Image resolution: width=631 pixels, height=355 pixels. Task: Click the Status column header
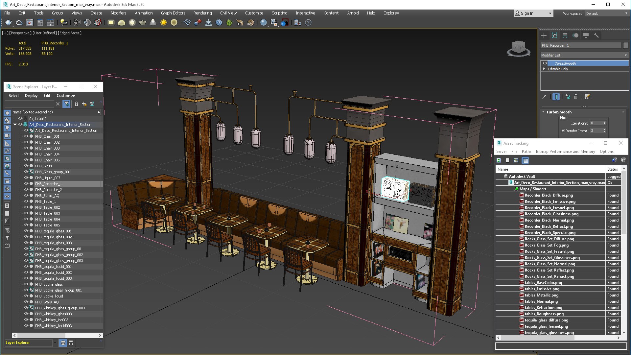coord(613,169)
